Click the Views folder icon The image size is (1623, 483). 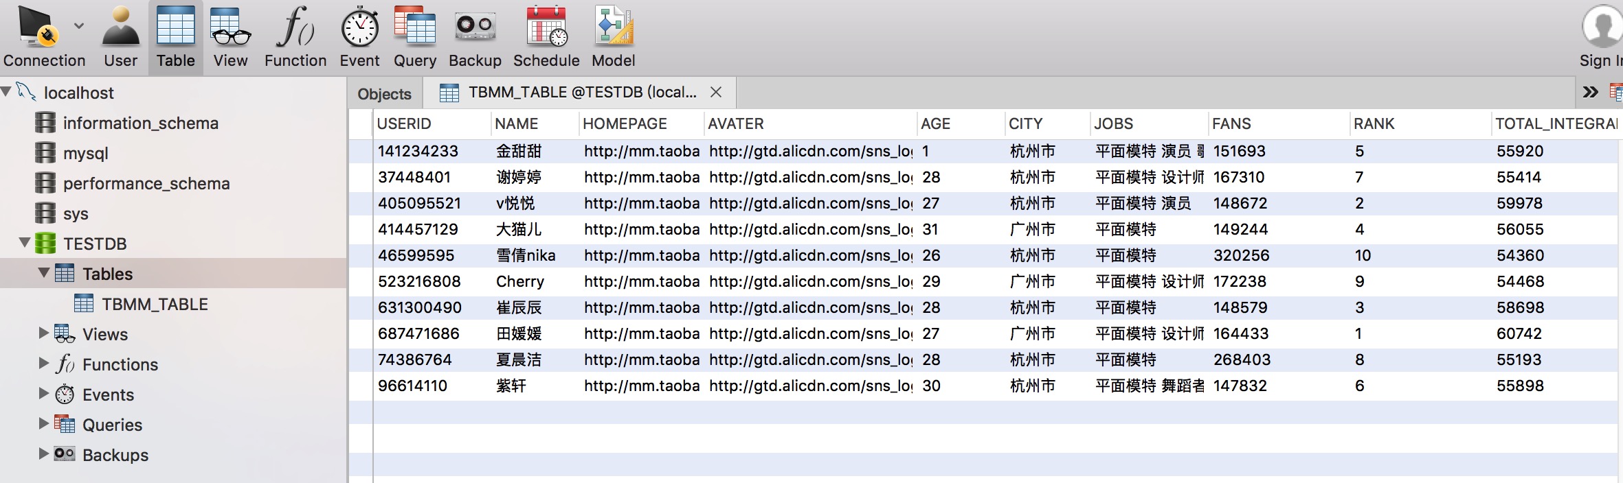pos(65,333)
